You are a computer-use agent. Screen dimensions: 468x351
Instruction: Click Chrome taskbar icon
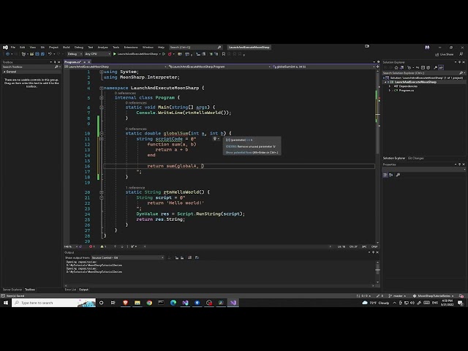pyautogui.click(x=149, y=303)
